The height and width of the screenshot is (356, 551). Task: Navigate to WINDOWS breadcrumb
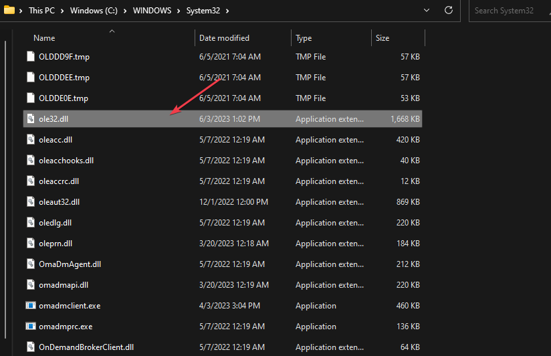click(x=152, y=11)
